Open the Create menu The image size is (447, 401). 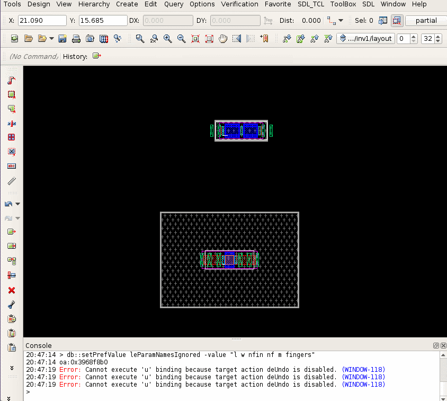tap(127, 4)
